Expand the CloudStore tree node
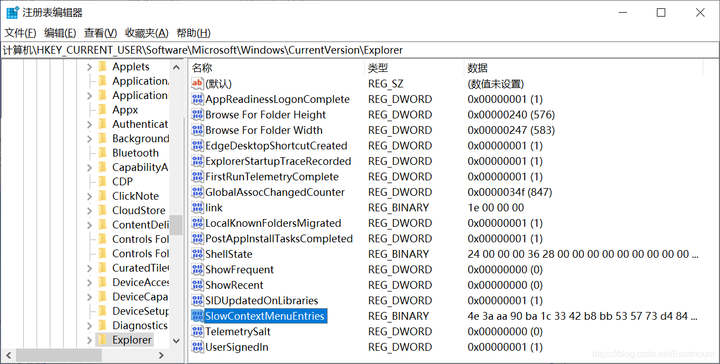 pos(90,210)
